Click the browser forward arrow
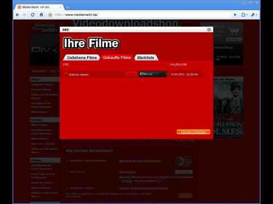 [x=24, y=15]
